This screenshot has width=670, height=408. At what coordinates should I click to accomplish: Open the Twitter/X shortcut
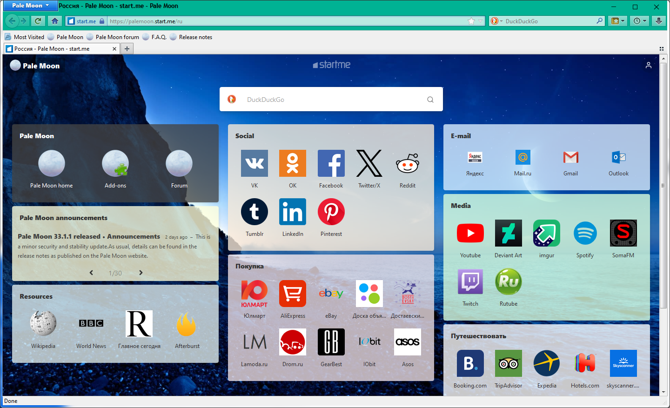coord(369,163)
